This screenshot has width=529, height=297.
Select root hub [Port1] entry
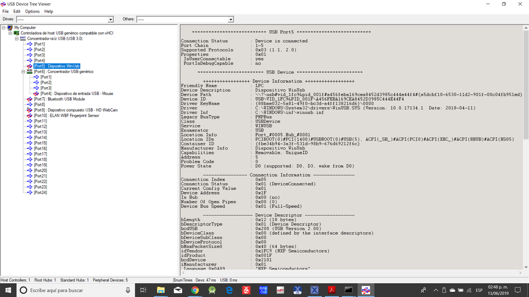[x=39, y=44]
